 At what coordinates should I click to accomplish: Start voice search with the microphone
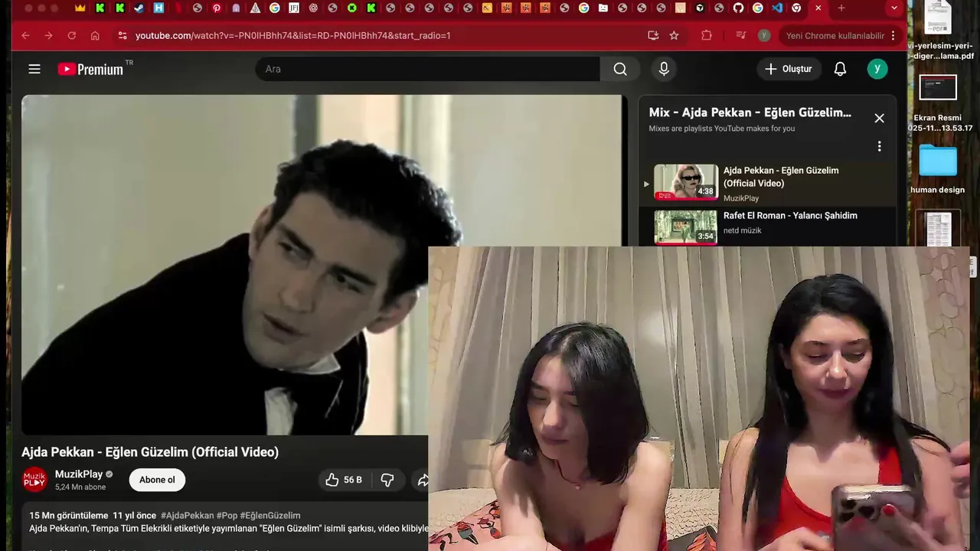coord(664,69)
